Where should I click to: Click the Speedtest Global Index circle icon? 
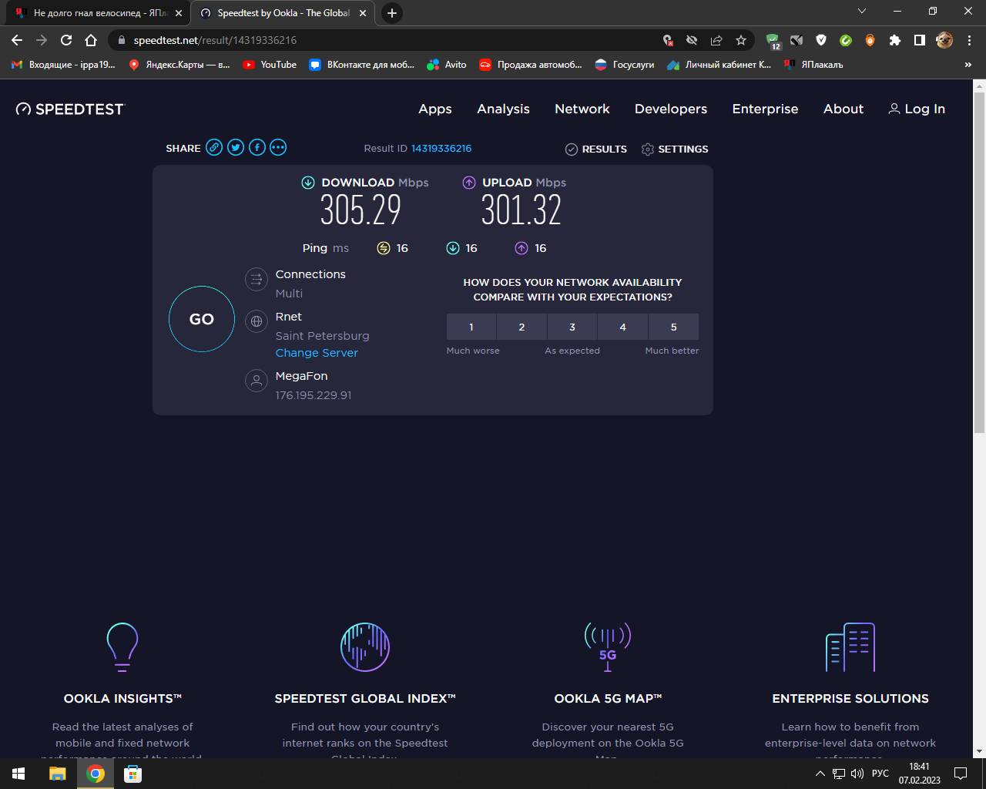365,647
